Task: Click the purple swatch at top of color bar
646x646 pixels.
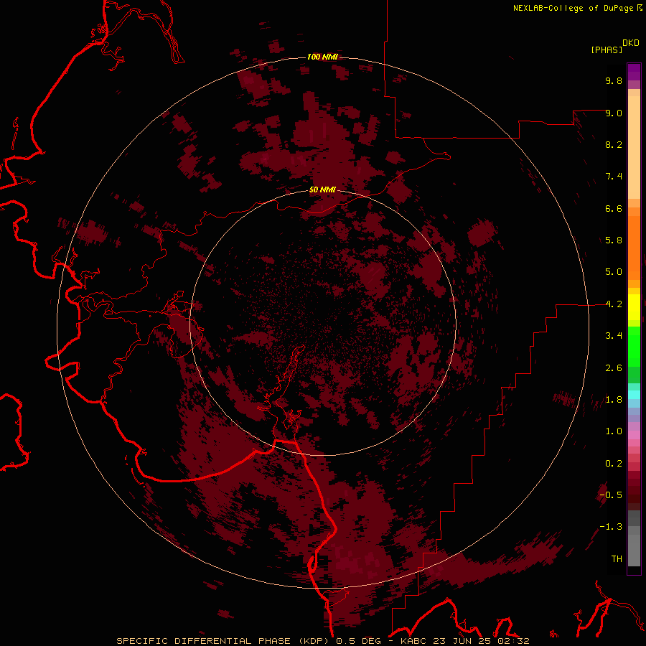Action: (634, 72)
